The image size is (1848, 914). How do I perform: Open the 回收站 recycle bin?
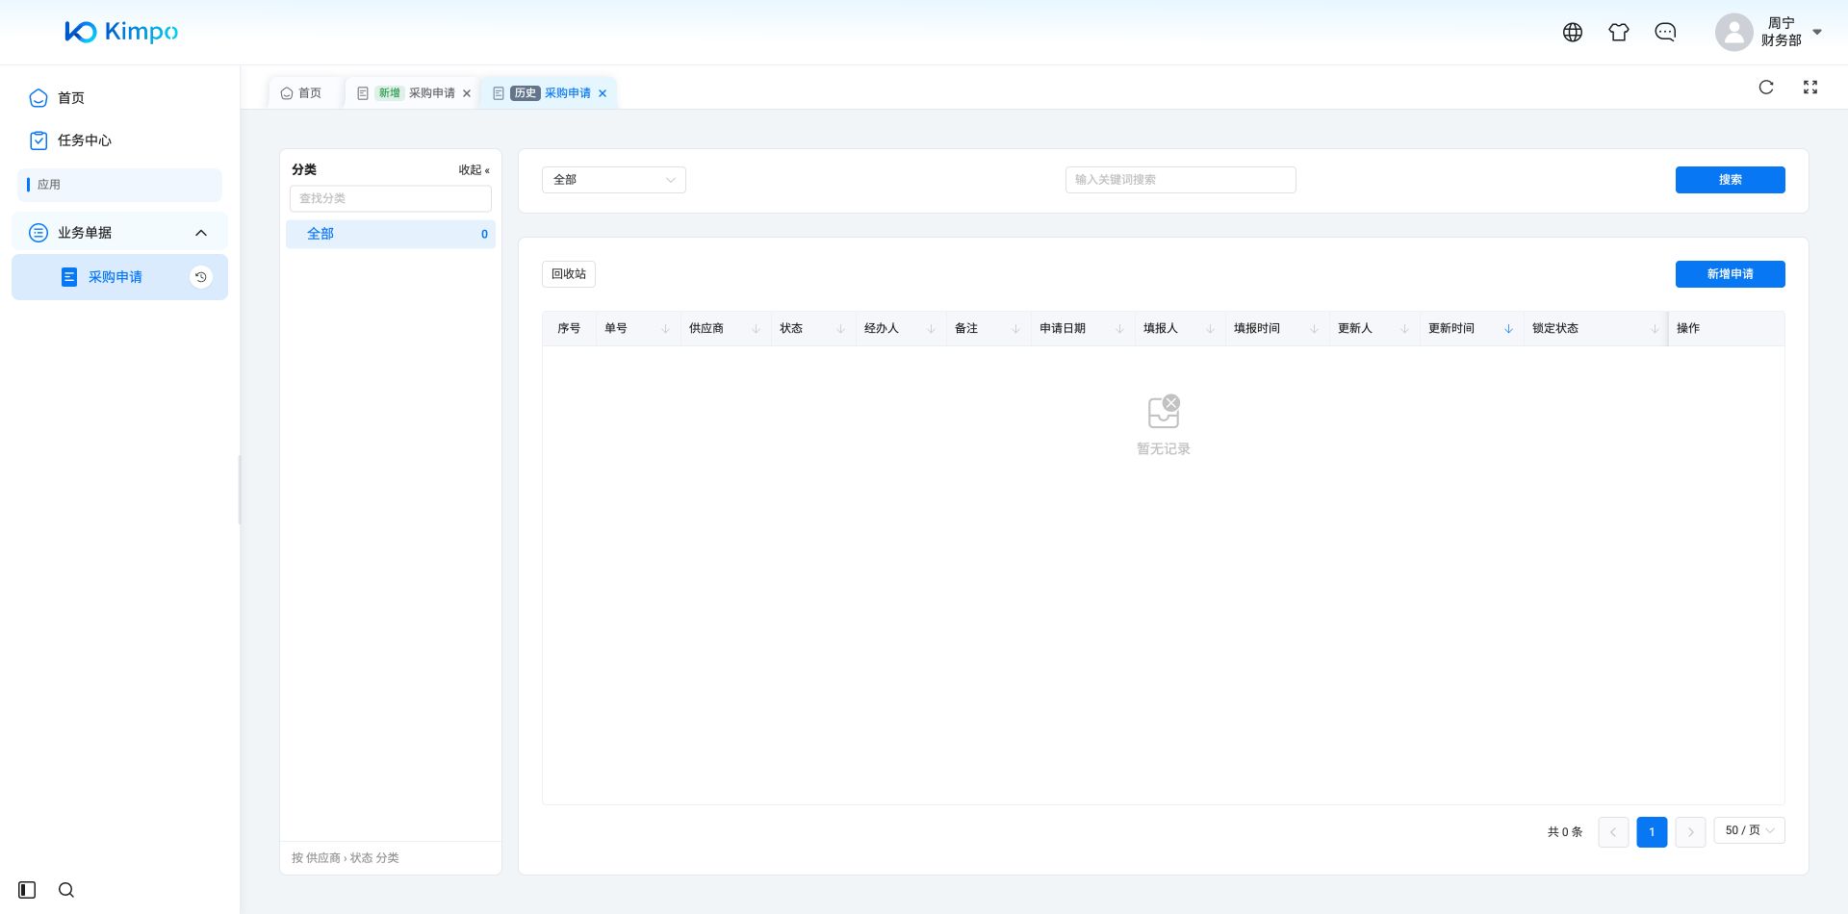[x=569, y=274]
